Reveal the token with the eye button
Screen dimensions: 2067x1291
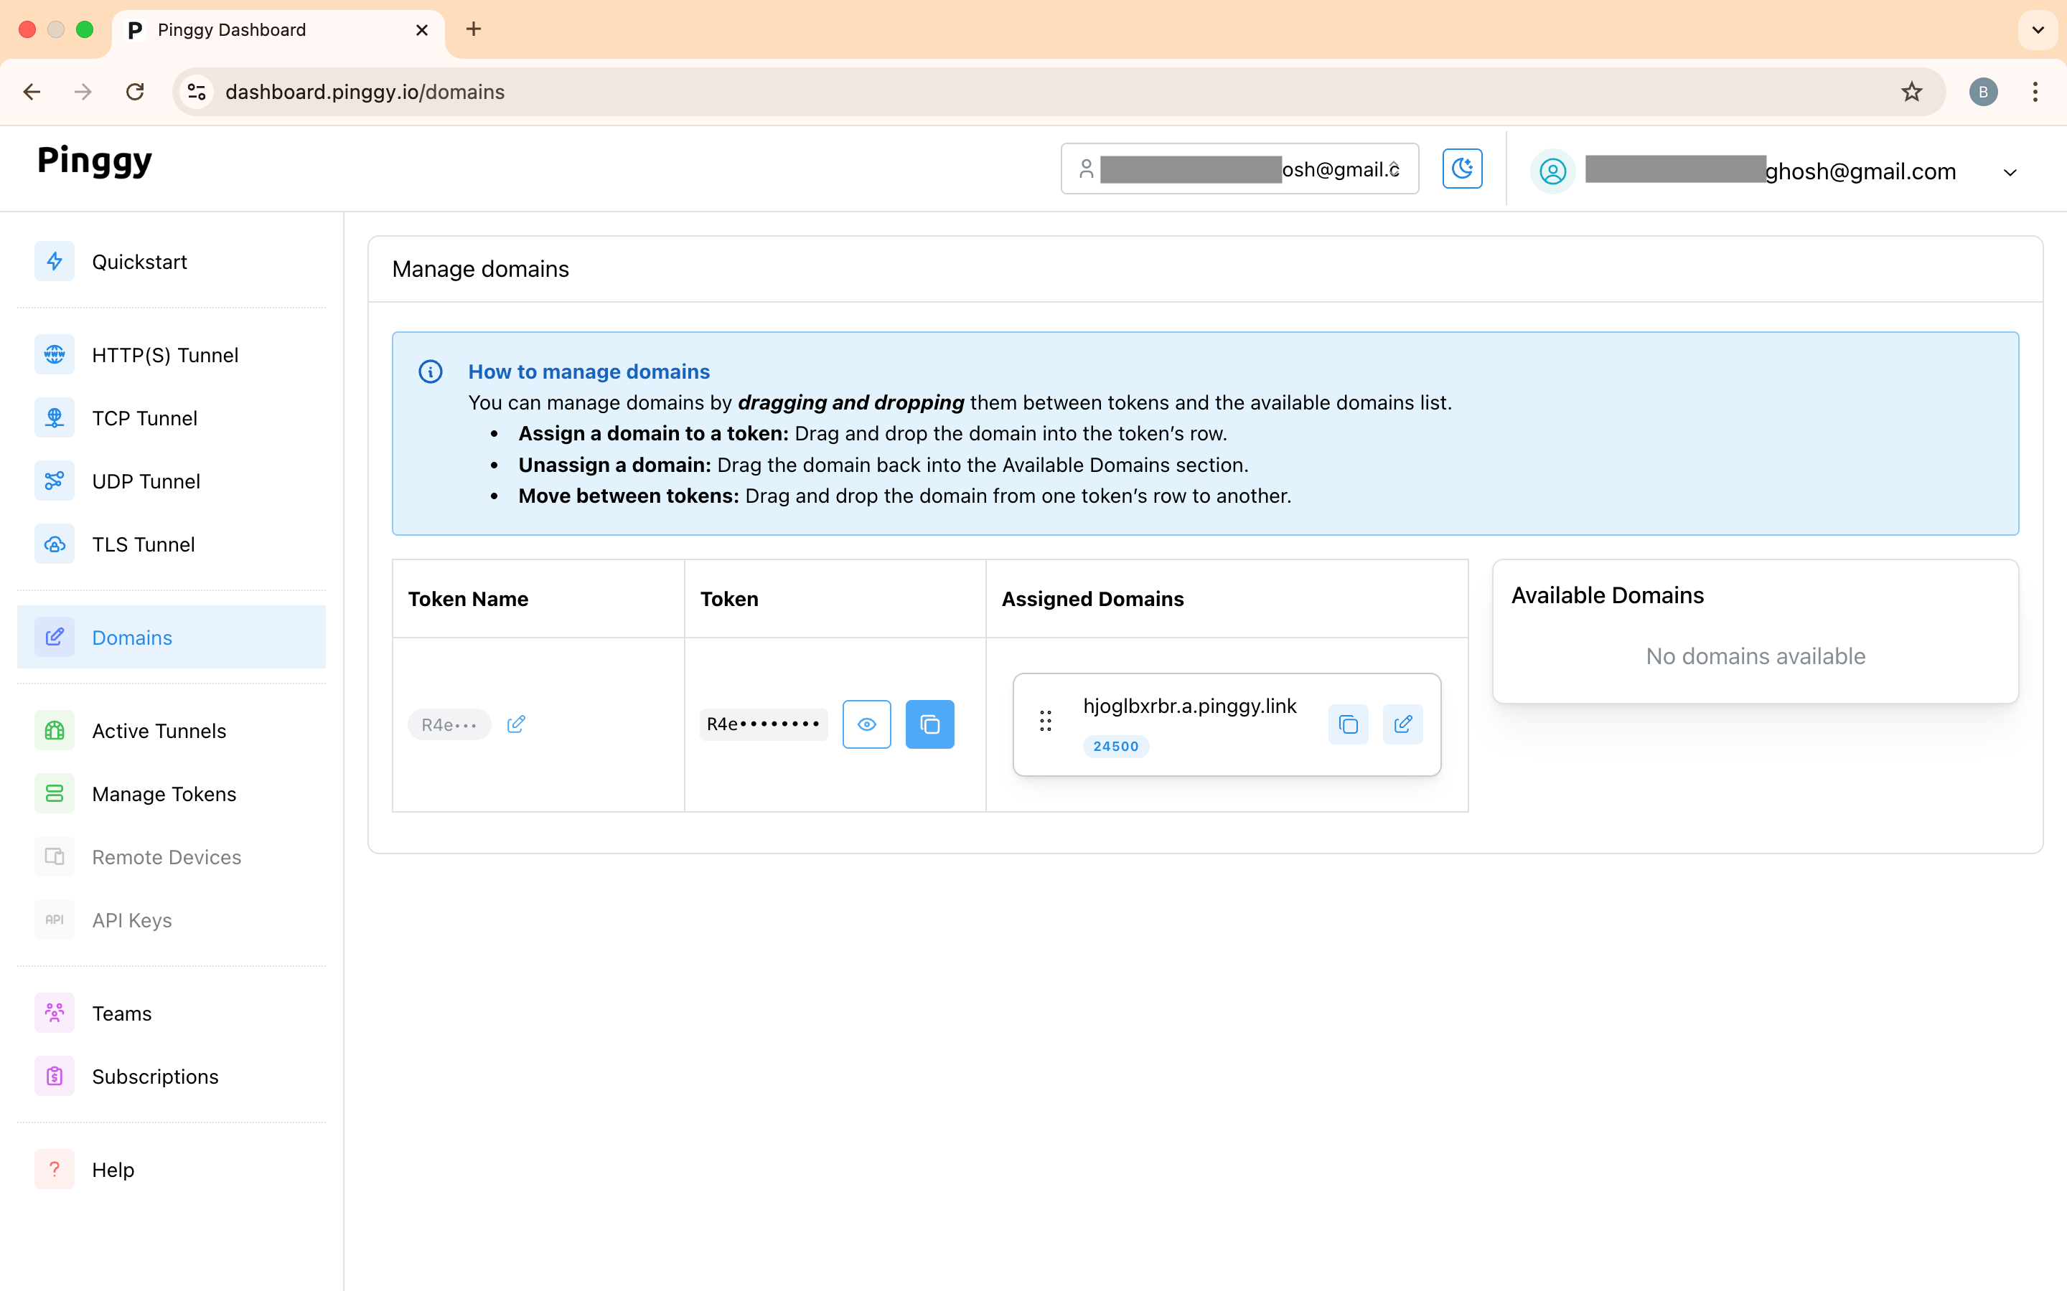(x=866, y=724)
